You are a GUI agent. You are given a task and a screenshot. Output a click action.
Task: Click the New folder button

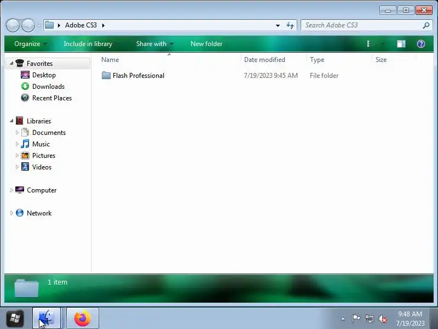[206, 44]
